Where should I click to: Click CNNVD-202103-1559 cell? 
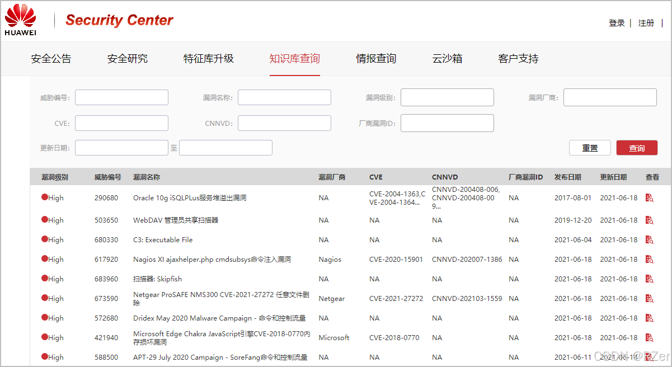(467, 299)
